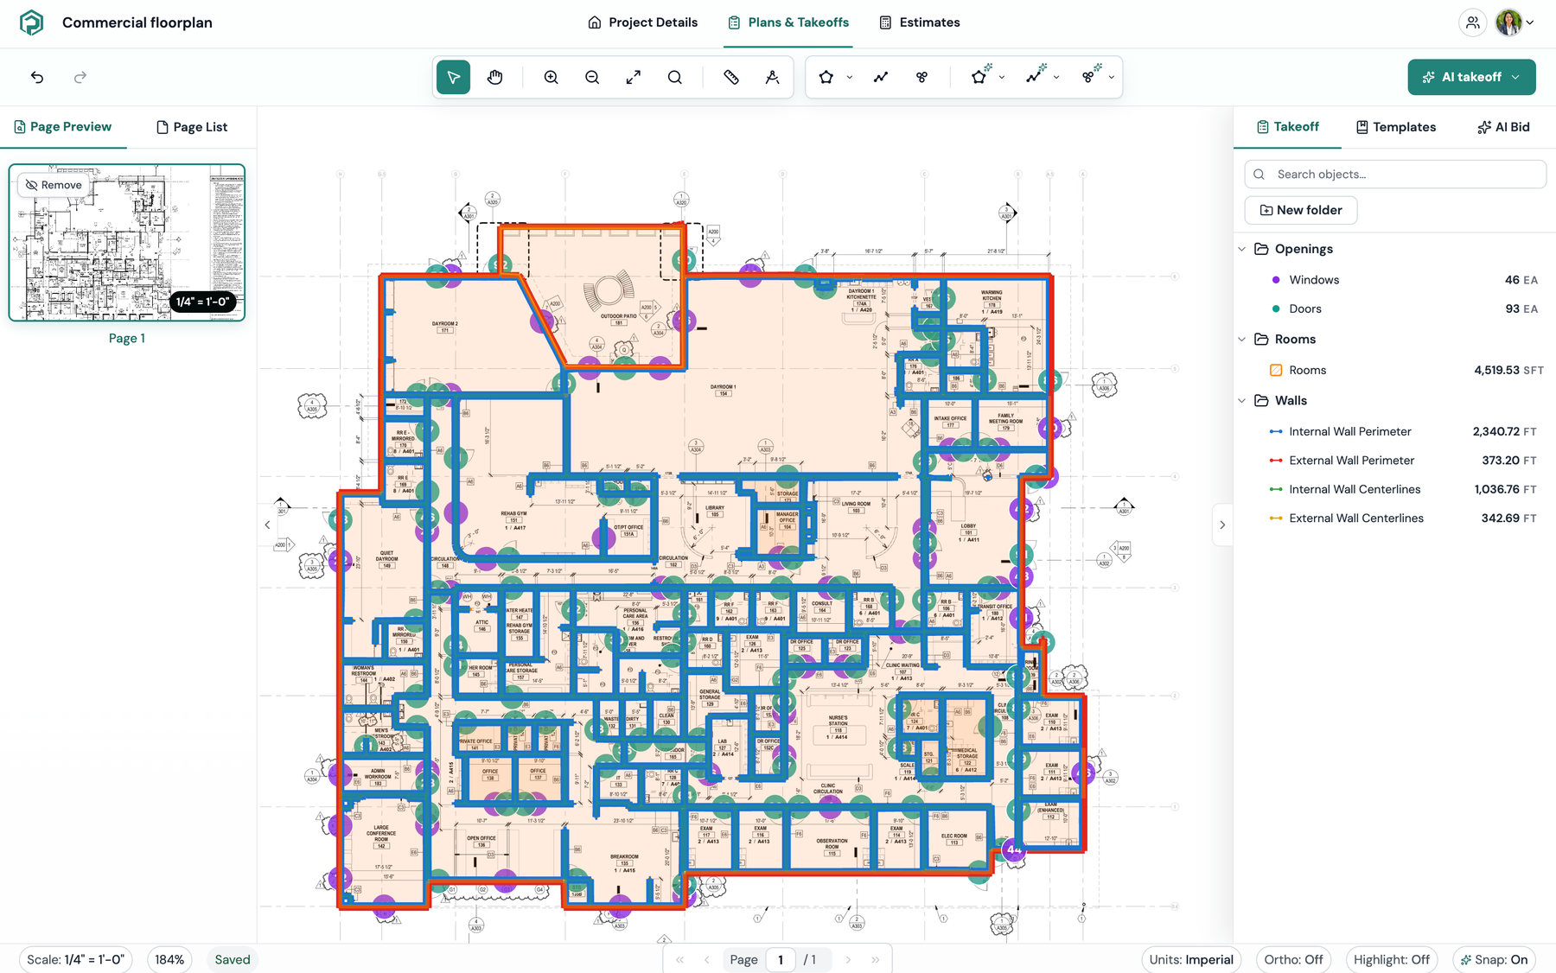Select the AI polygon area tool
Viewport: 1556px width, 973px height.
coord(981,76)
